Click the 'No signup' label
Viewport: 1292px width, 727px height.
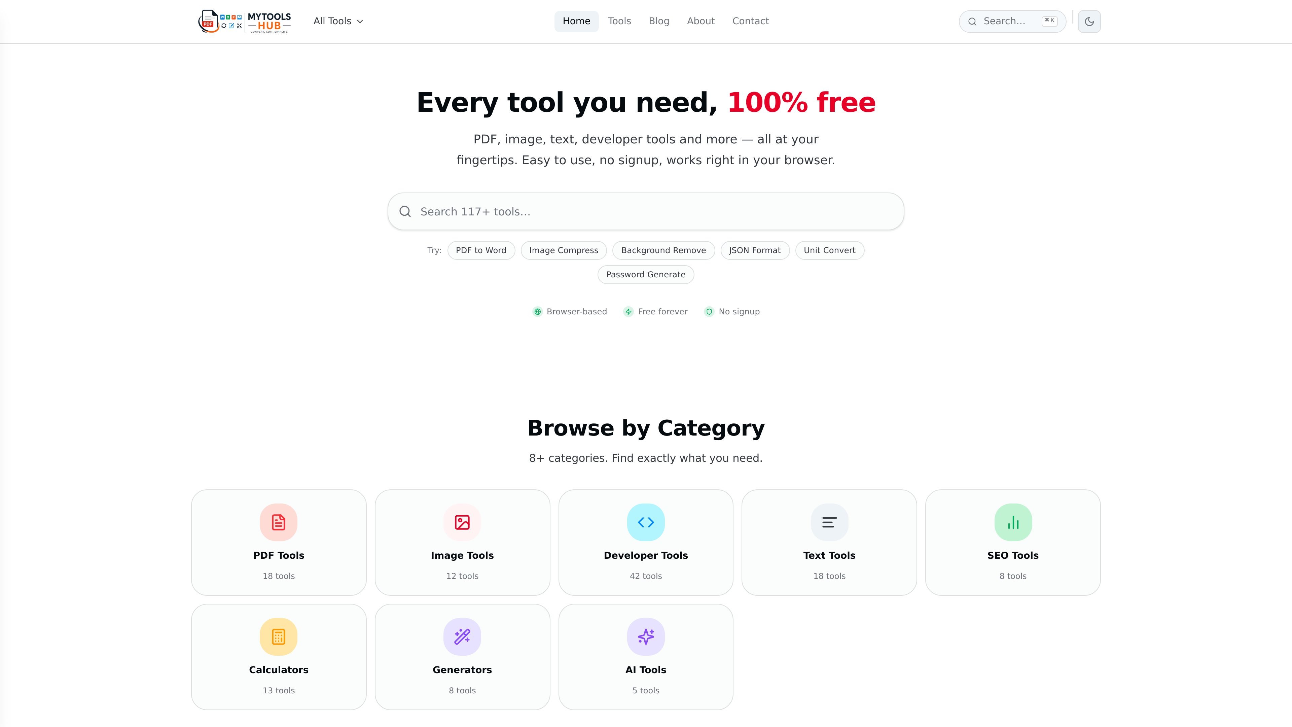pos(739,312)
